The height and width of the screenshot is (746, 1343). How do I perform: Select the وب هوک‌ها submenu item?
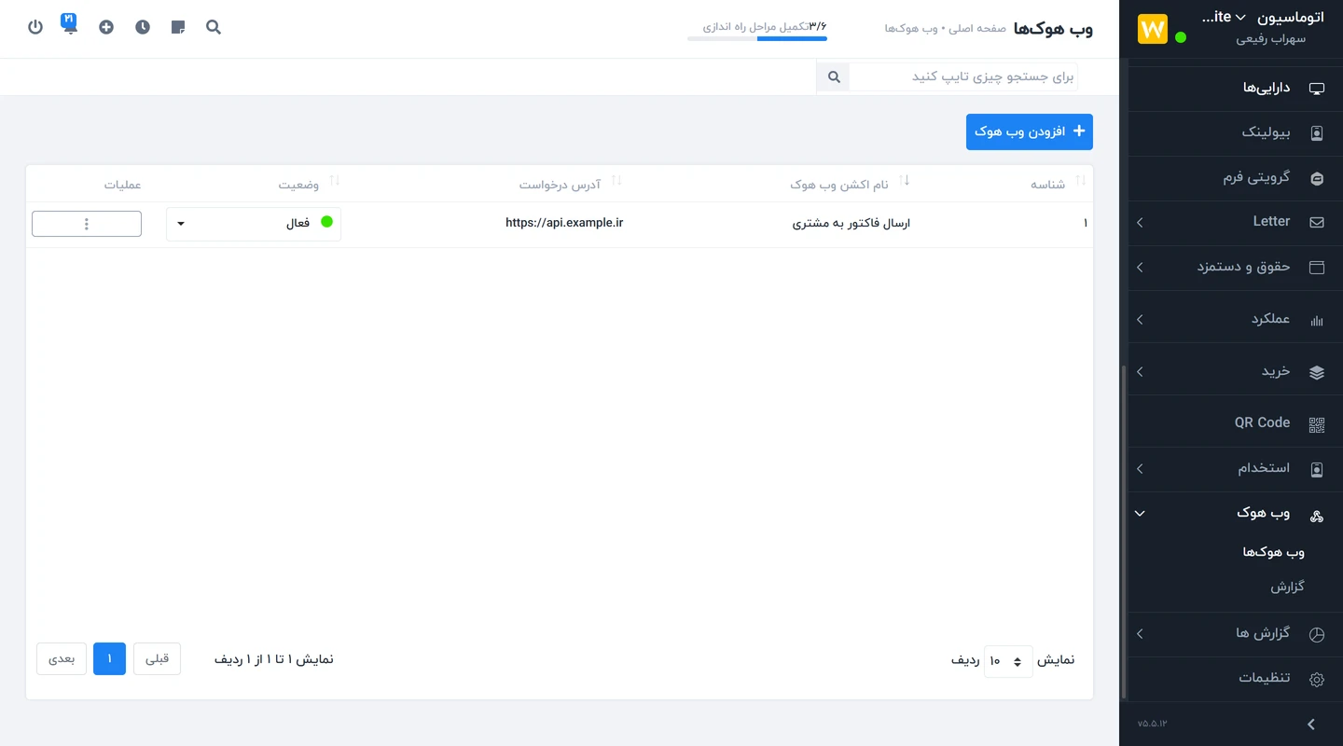coord(1273,552)
